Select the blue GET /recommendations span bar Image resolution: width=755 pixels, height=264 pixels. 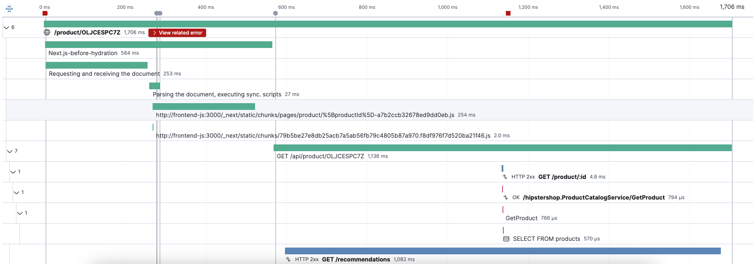(x=503, y=251)
